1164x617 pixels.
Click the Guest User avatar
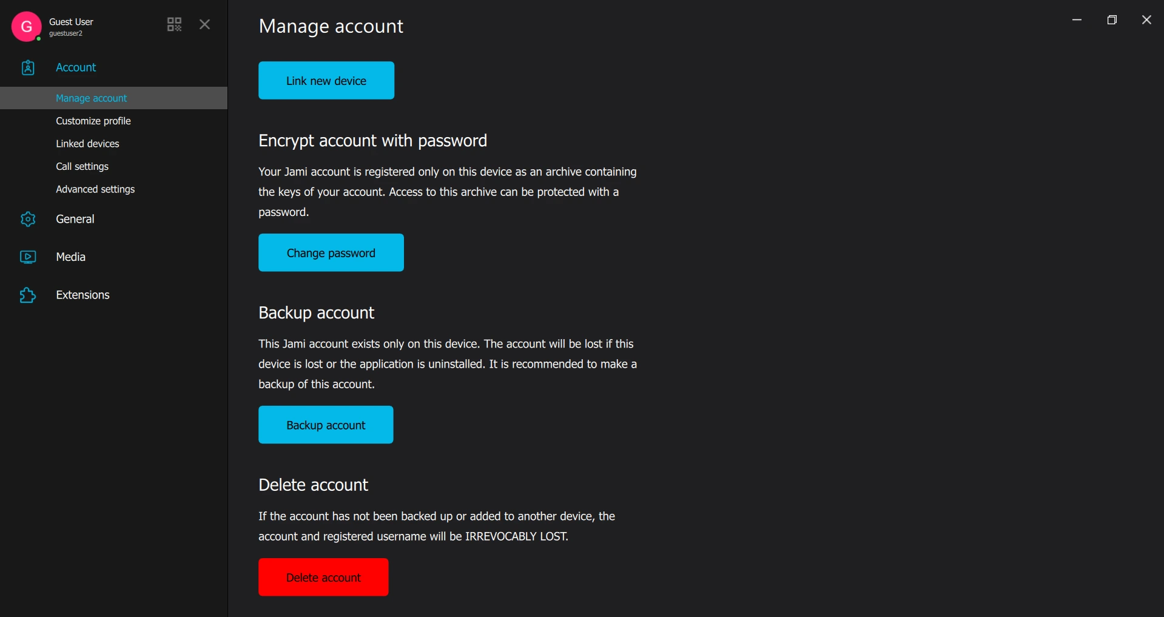click(26, 27)
